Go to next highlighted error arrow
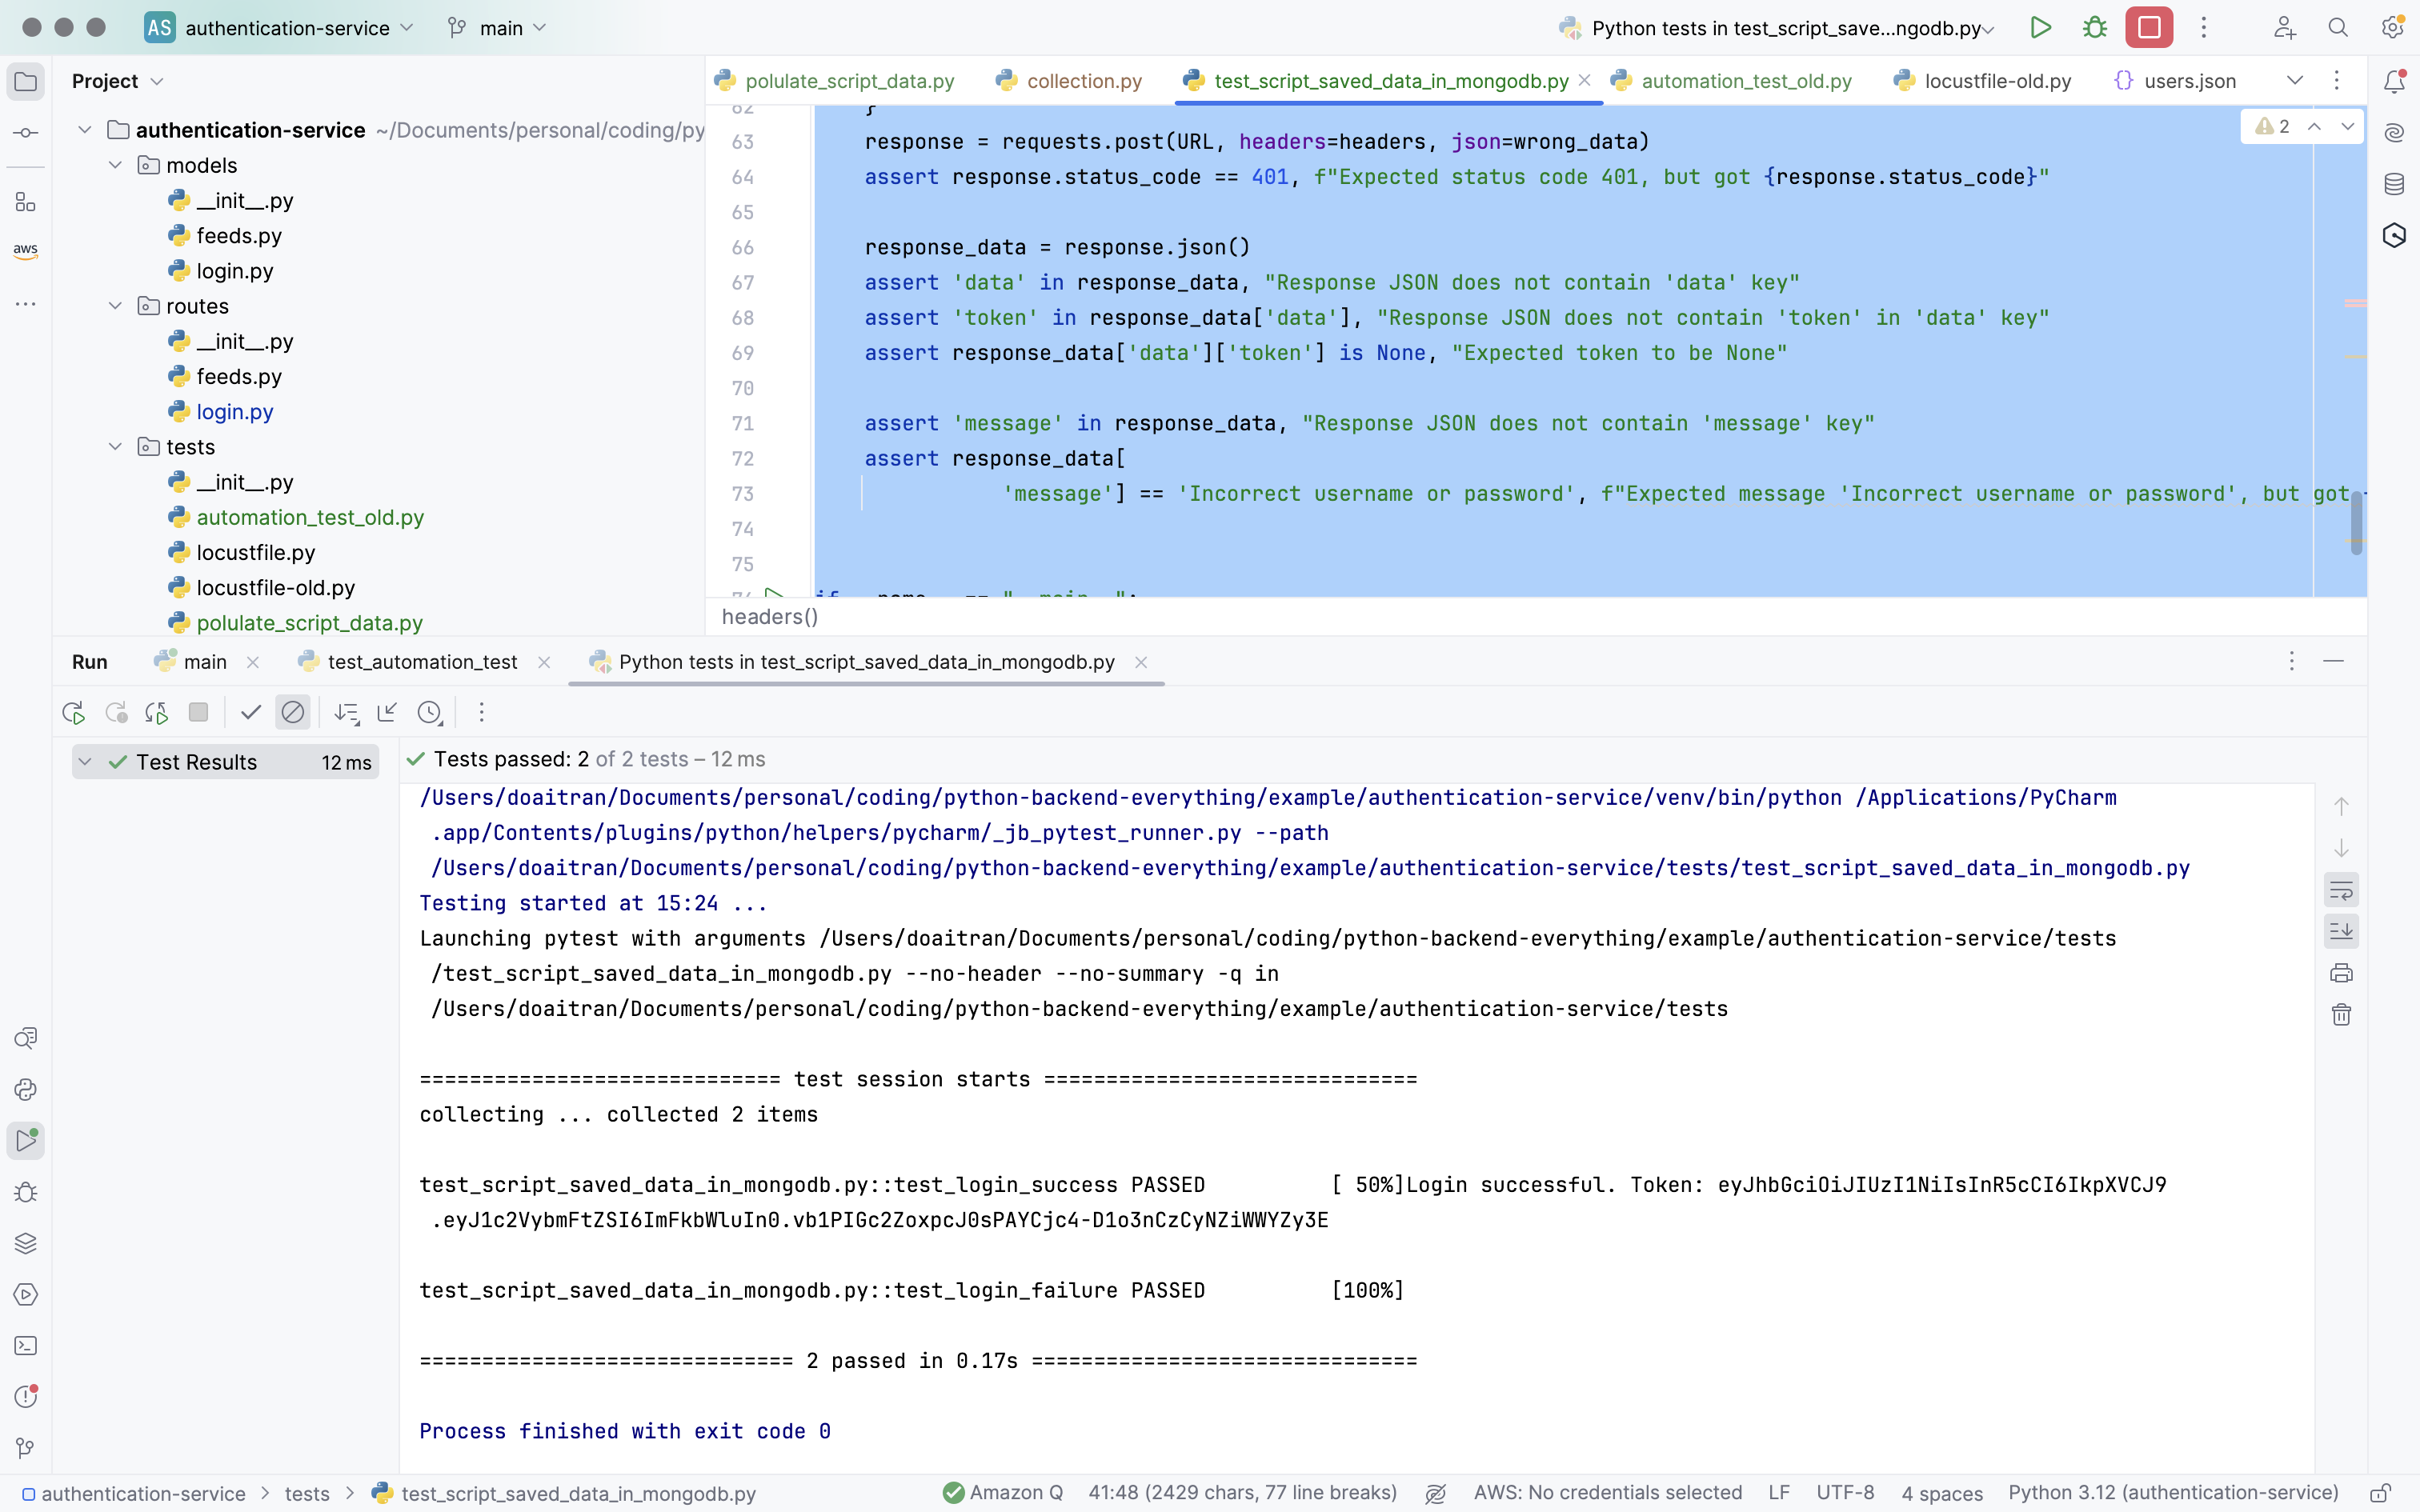Screen dimensions: 2420x1512 (2347, 126)
